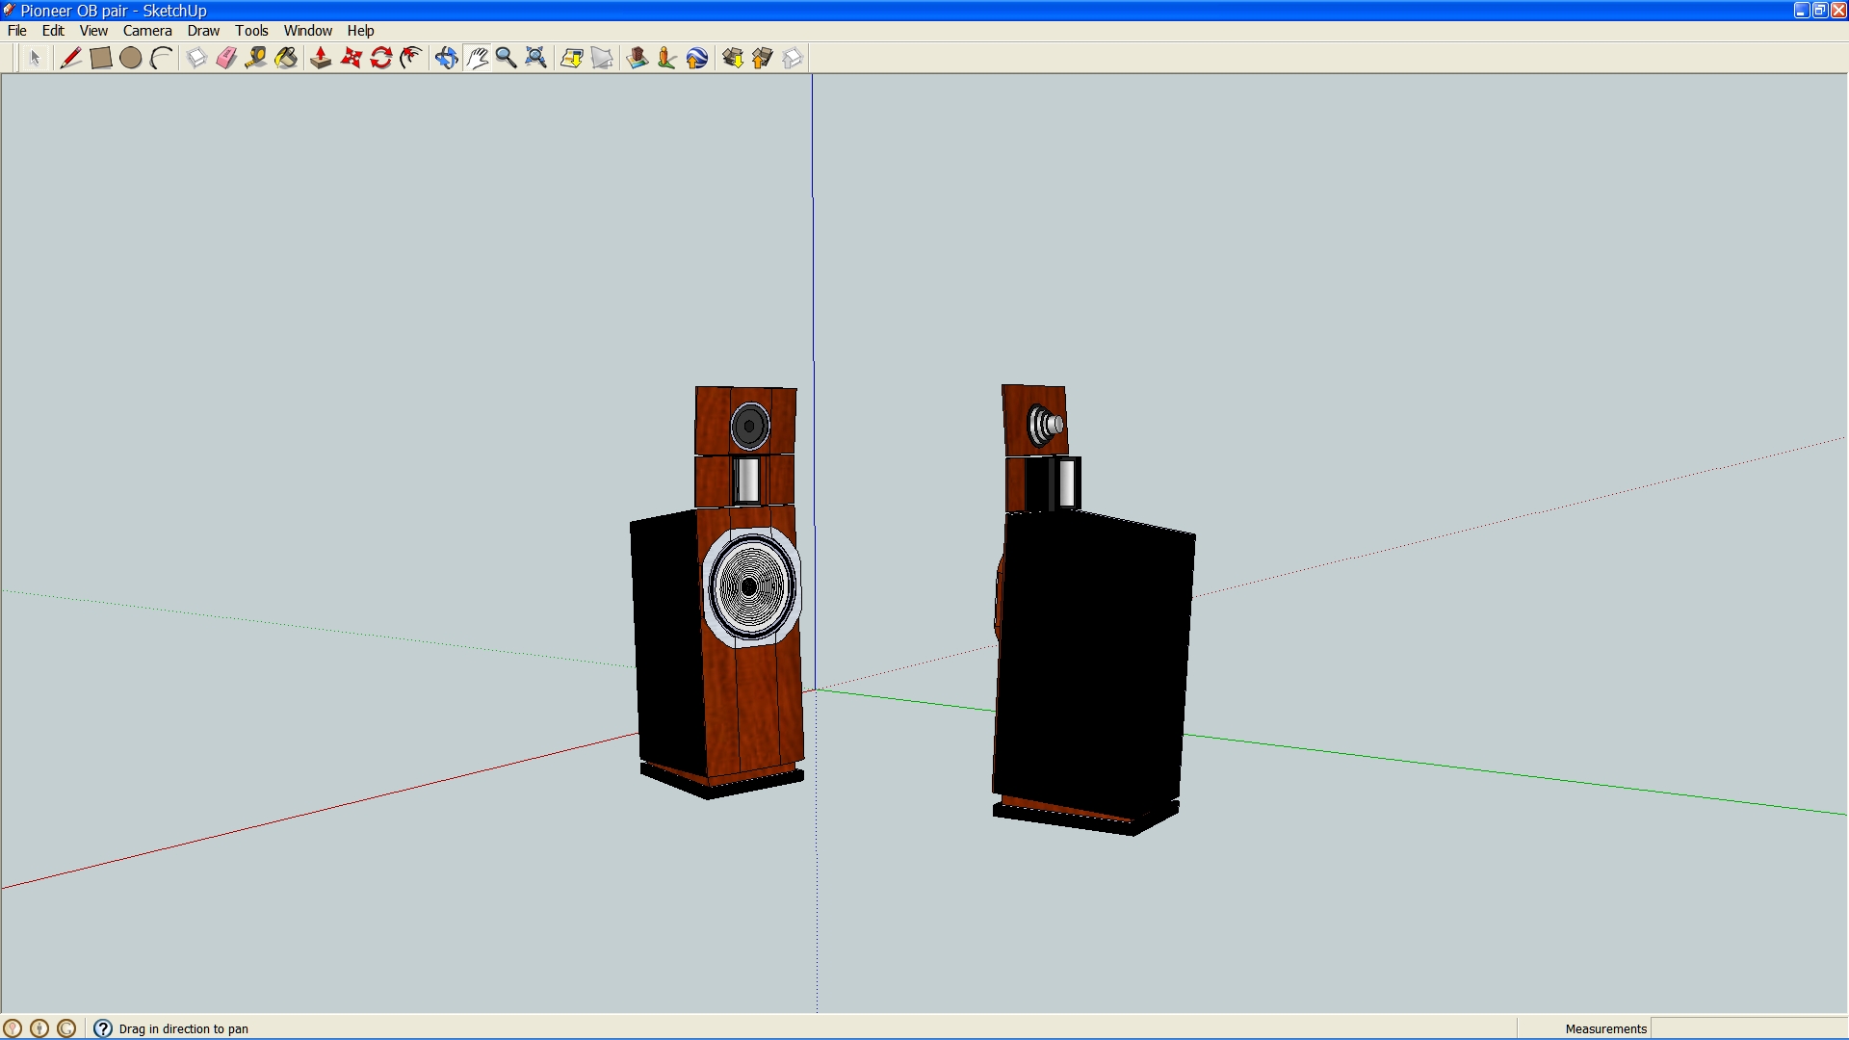Open the Window menu

point(308,31)
